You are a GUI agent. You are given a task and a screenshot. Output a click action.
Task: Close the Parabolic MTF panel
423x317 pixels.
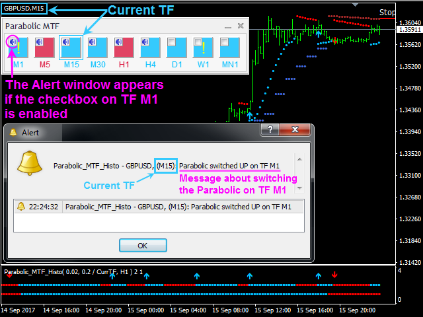point(241,26)
